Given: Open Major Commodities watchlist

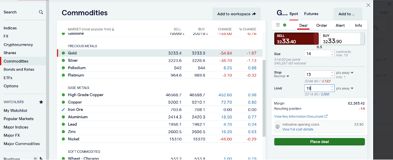Looking at the screenshot, I should pos(21,144).
